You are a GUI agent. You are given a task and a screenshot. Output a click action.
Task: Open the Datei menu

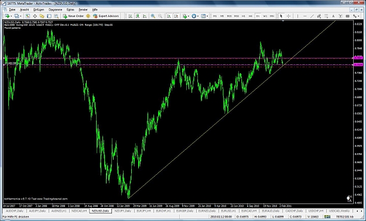click(x=12, y=9)
